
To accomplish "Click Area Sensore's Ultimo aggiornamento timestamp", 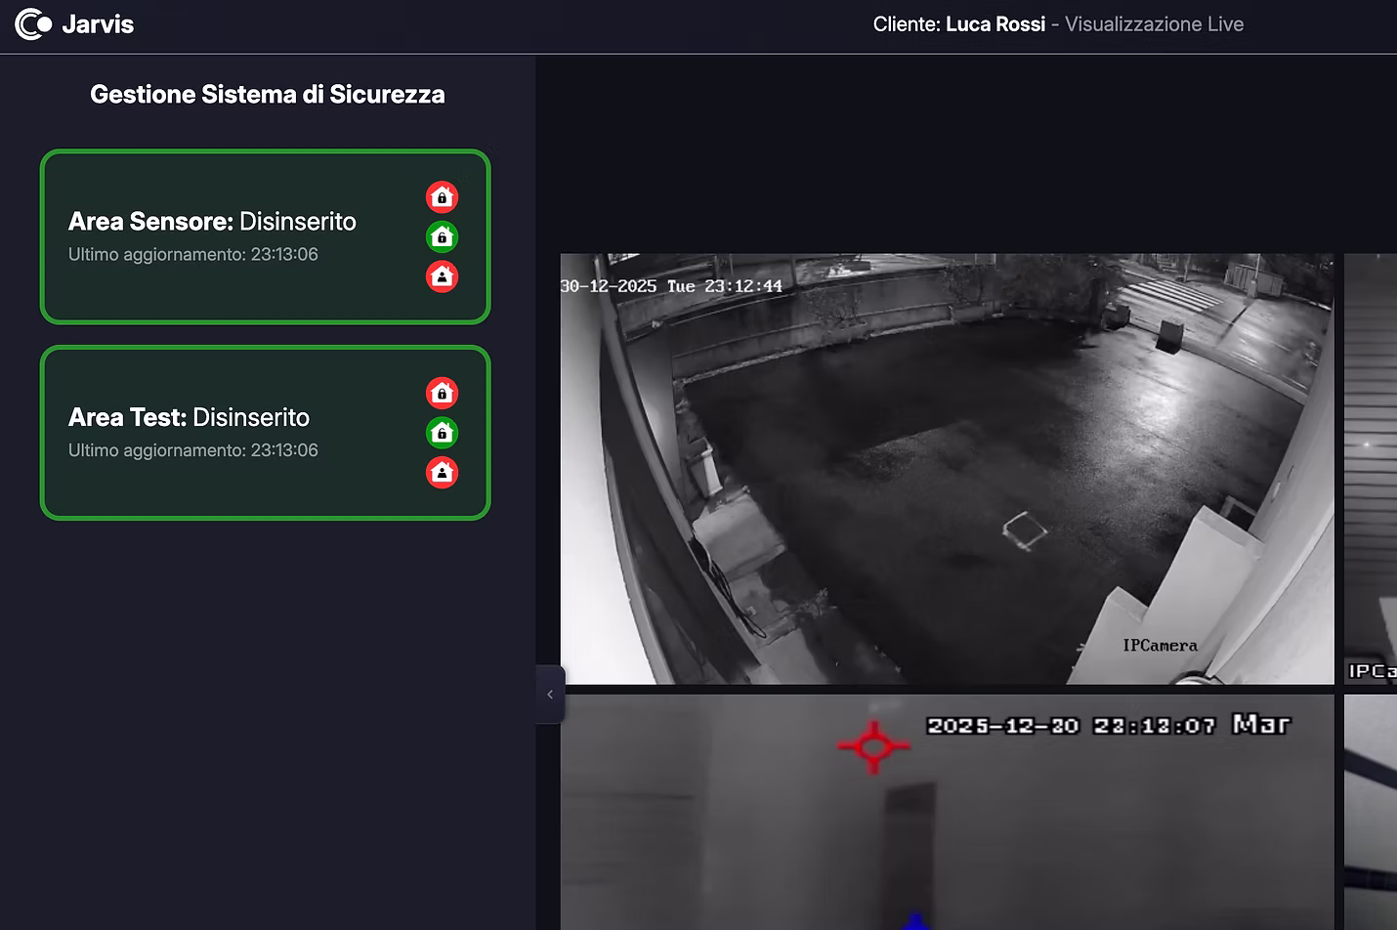I will 193,254.
